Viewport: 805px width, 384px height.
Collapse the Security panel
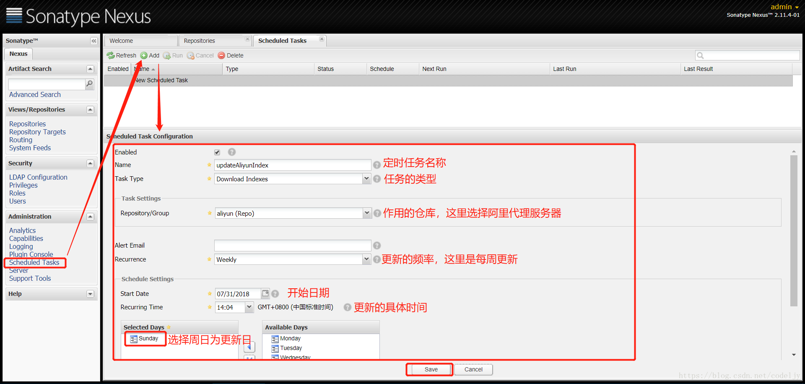pos(90,163)
